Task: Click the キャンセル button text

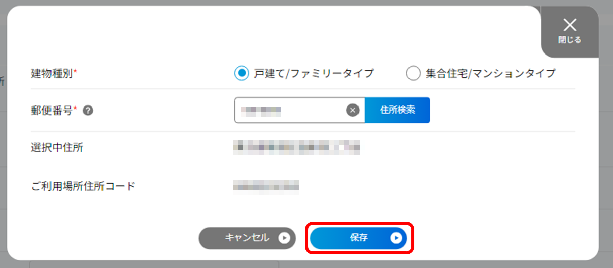Action: 247,238
